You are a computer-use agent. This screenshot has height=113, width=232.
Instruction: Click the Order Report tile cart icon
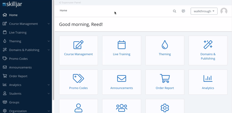pyautogui.click(x=165, y=78)
